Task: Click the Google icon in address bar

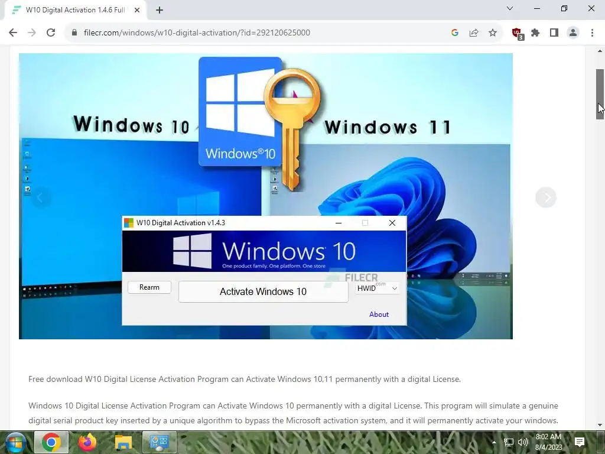Action: point(455,33)
